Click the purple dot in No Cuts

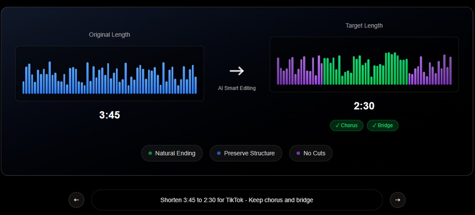(x=298, y=153)
